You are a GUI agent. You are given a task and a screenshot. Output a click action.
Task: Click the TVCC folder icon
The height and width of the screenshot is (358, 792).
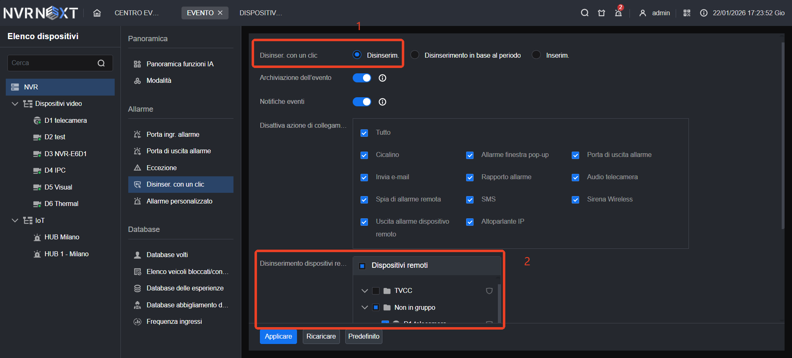click(387, 291)
